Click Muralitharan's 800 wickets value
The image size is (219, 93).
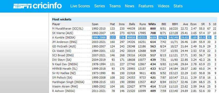click(x=153, y=29)
